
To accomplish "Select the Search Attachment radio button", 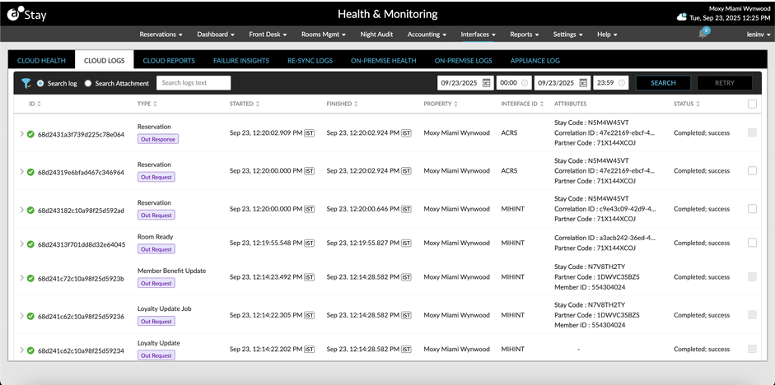I will pyautogui.click(x=88, y=83).
